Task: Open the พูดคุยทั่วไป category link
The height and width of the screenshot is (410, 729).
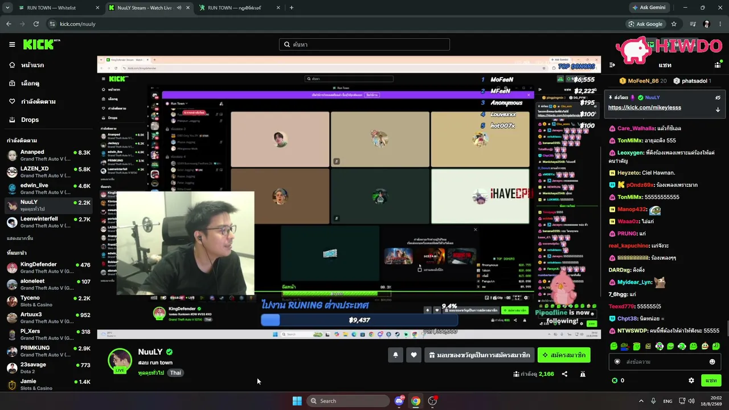Action: (151, 373)
